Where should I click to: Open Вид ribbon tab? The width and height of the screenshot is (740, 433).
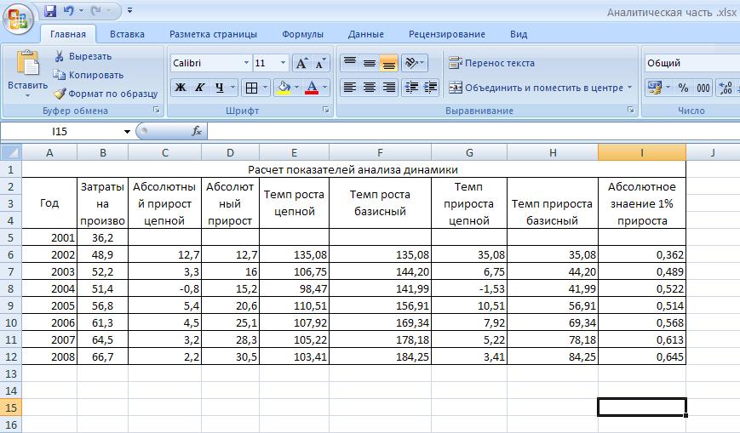[519, 34]
